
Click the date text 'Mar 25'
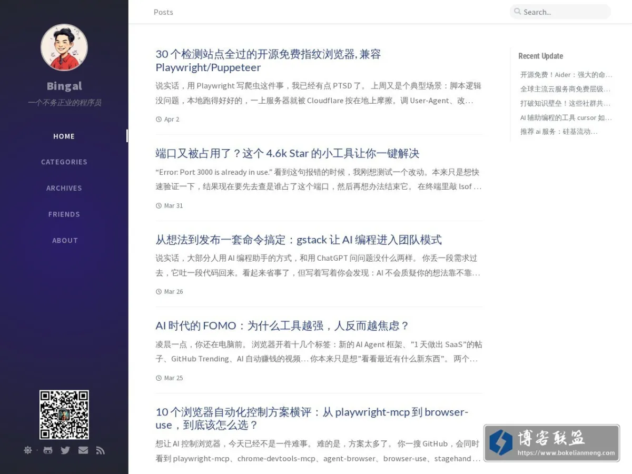(x=173, y=378)
